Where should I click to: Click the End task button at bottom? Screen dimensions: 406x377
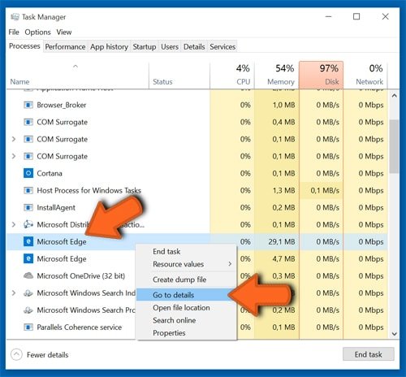368,354
